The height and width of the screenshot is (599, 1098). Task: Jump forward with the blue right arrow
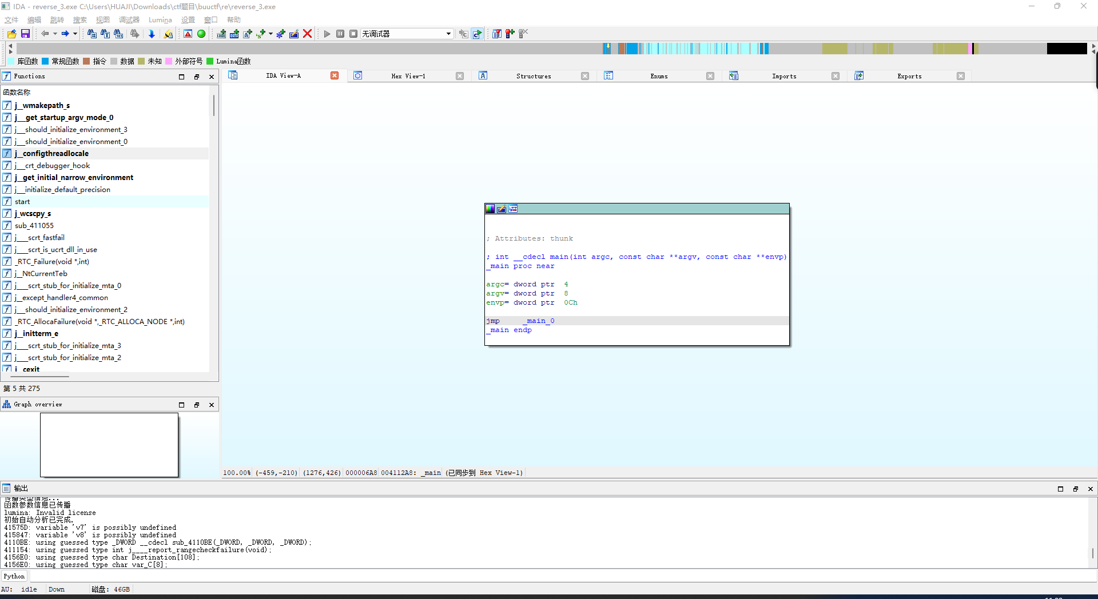coord(65,34)
